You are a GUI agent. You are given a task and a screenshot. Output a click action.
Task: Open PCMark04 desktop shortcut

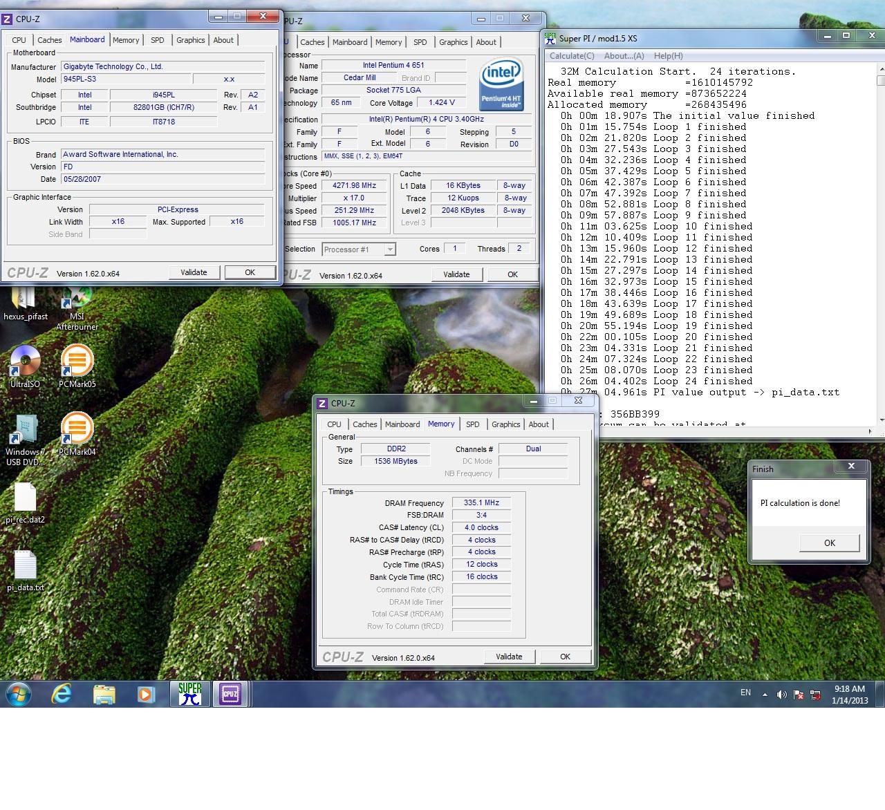pyautogui.click(x=77, y=435)
